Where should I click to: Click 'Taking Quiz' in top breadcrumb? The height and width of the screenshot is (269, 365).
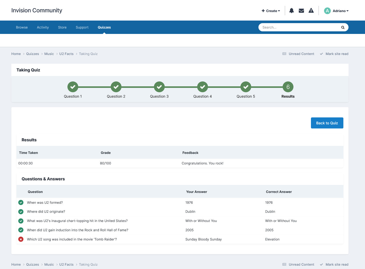pyautogui.click(x=88, y=54)
